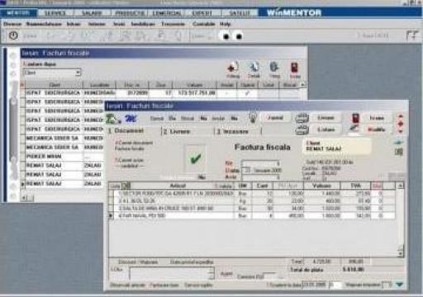The width and height of the screenshot is (423, 297).
Task: Switch to the SATELIT module tab
Action: click(240, 13)
